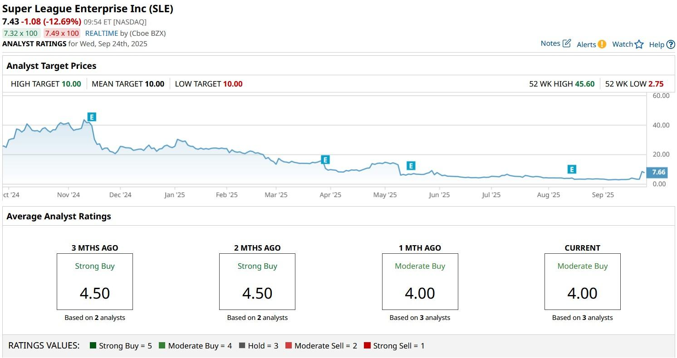
Task: Open the Help link
Action: click(657, 44)
